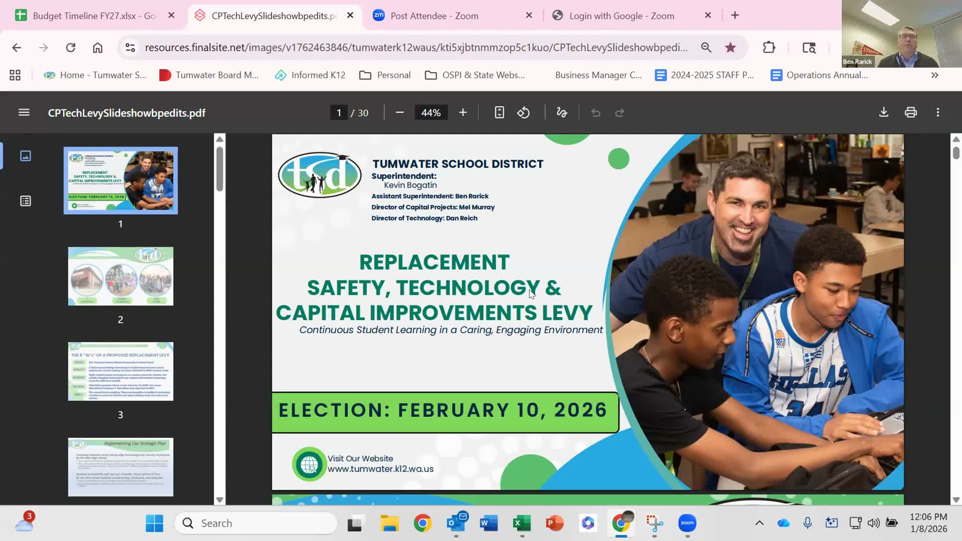
Task: Select the Draw annotation tool
Action: pos(562,113)
